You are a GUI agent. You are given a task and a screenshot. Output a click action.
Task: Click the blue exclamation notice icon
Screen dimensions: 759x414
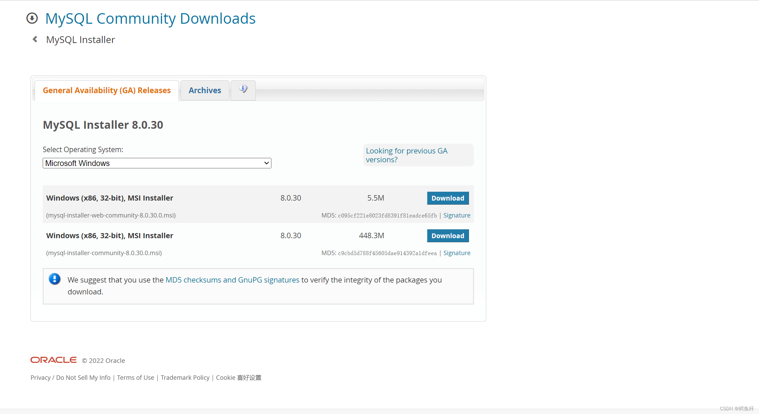click(55, 279)
